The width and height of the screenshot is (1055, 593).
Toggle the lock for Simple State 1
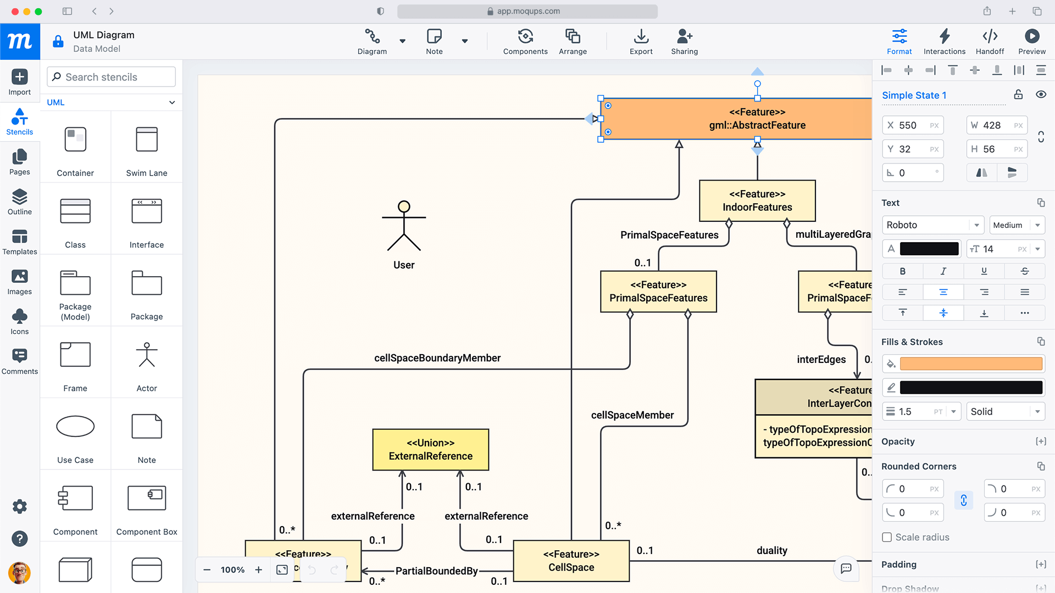(x=1018, y=94)
